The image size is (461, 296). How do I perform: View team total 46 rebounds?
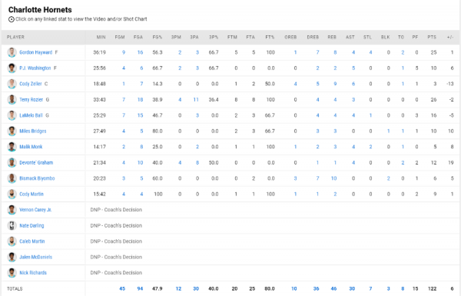[333, 289]
